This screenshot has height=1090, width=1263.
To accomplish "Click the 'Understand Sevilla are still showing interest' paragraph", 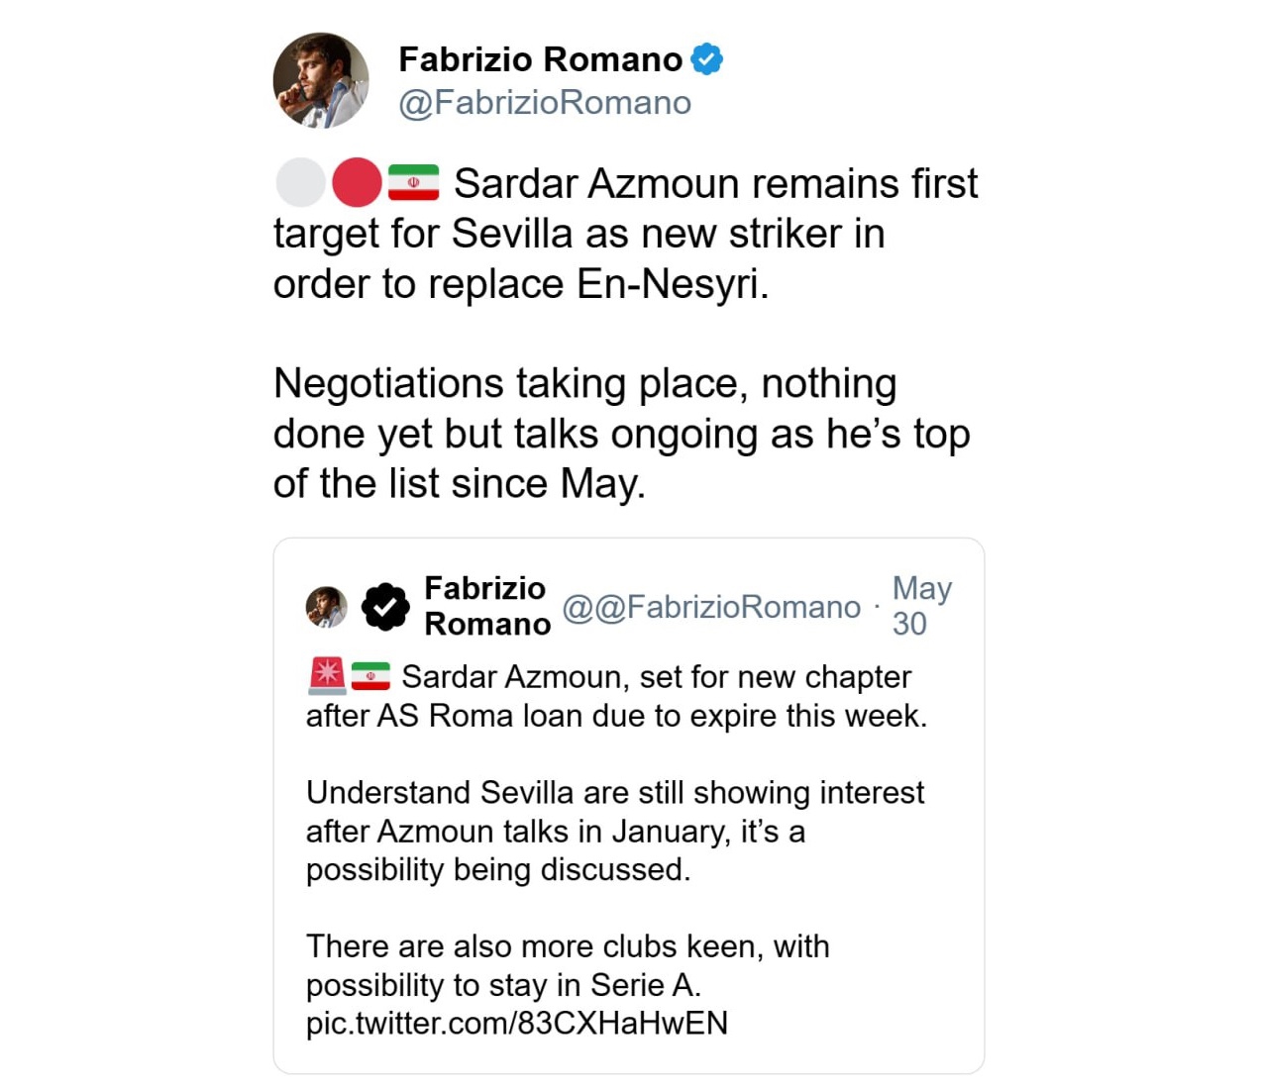I will point(614,831).
